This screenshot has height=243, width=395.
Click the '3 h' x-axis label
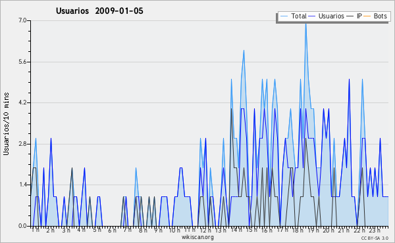66,231
